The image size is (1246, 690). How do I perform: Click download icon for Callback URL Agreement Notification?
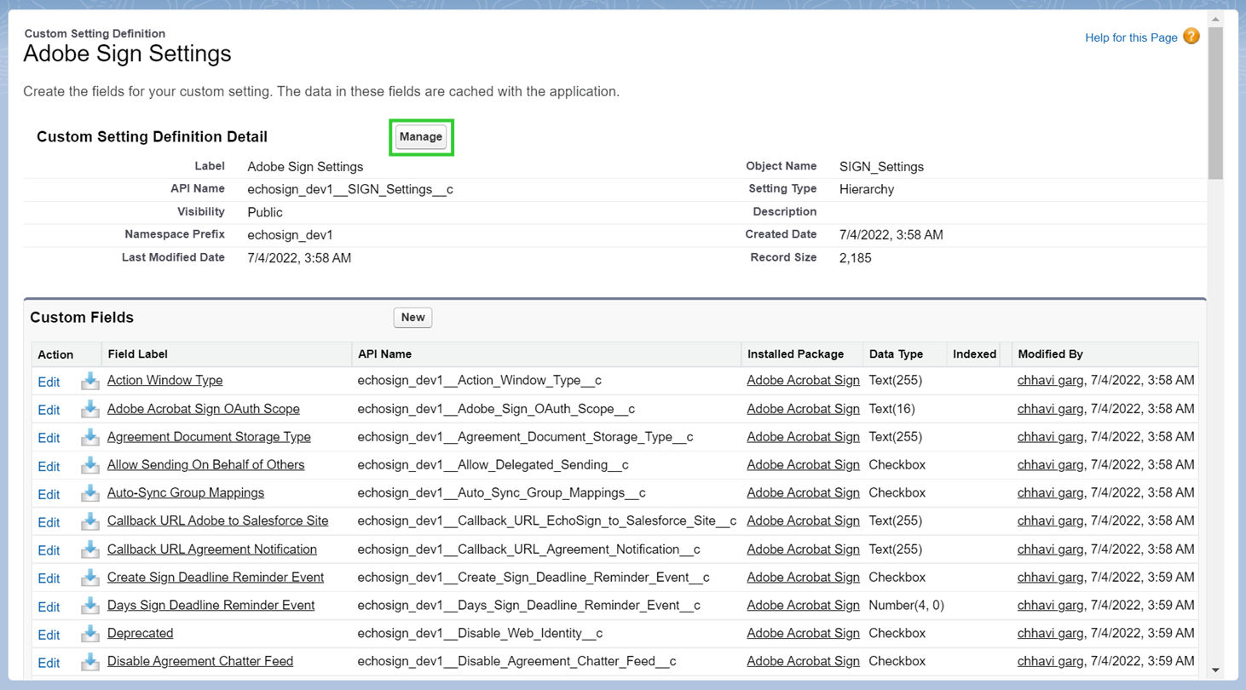[89, 549]
